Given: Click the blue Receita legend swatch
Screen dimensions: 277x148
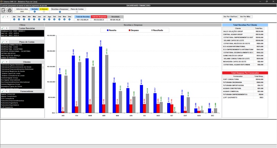Looking at the screenshot, I should coord(107,30).
